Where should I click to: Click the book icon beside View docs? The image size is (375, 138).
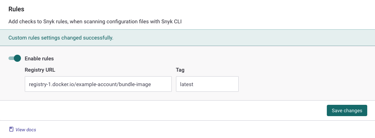[x=11, y=130]
